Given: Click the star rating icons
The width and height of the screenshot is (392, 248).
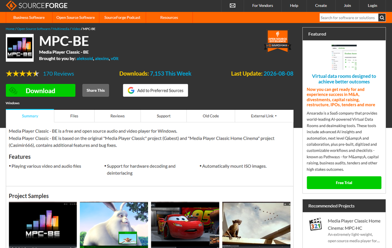Looking at the screenshot, I should pyautogui.click(x=23, y=73).
